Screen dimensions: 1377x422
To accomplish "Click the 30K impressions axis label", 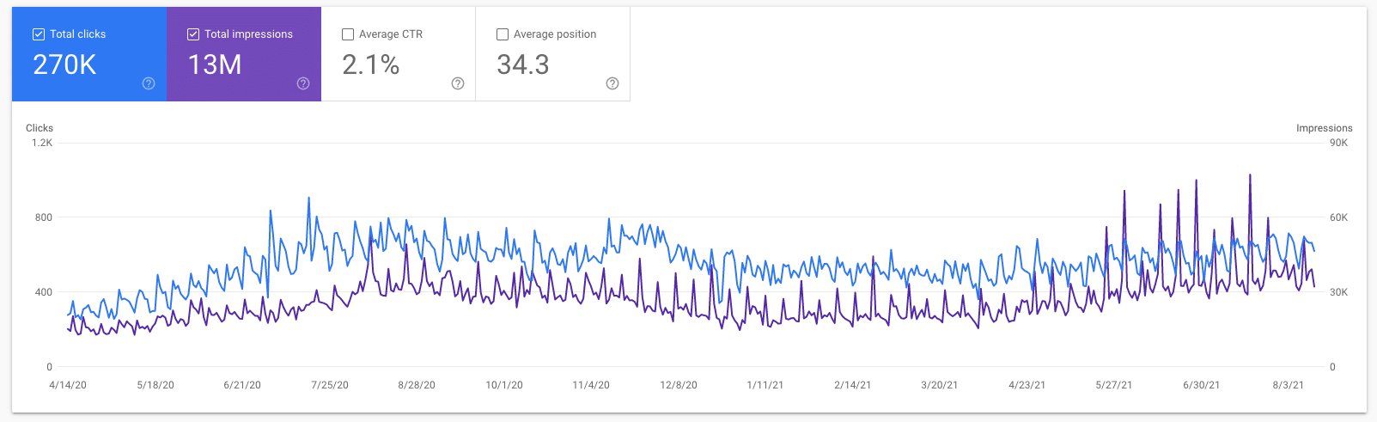I will 1338,292.
